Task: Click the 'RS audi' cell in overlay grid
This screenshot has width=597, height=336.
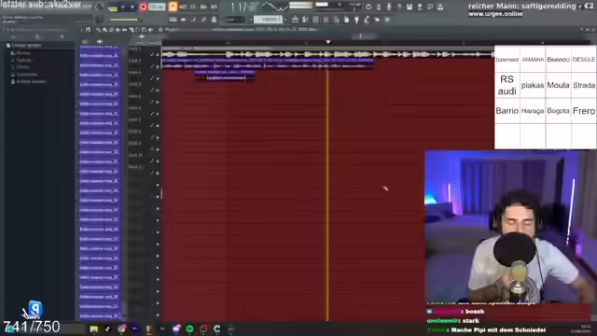Action: click(507, 85)
